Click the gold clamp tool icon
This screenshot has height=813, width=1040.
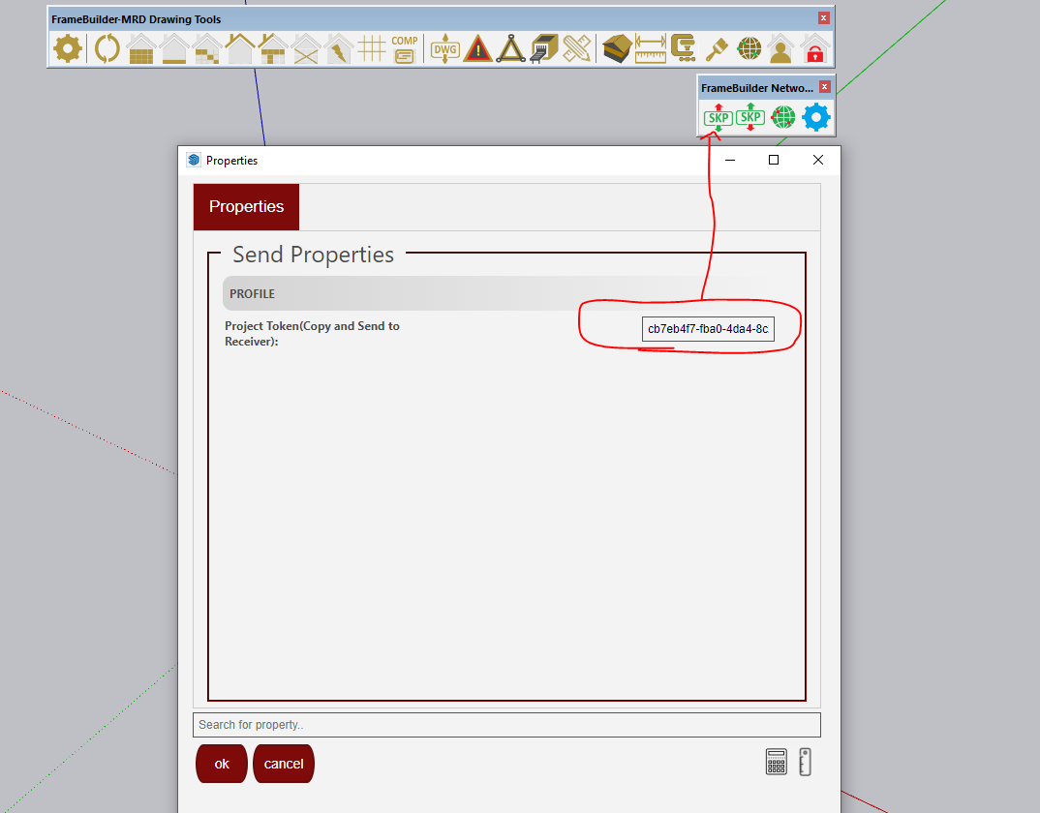pos(683,49)
